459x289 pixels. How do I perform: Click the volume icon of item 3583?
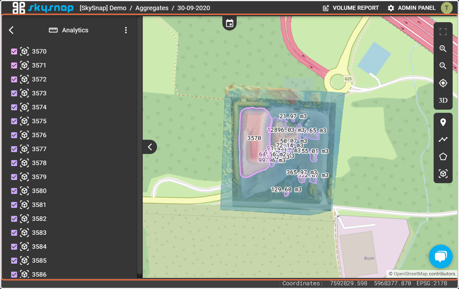tap(24, 233)
